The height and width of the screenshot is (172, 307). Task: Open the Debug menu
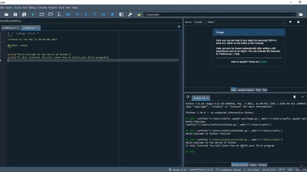[32, 8]
